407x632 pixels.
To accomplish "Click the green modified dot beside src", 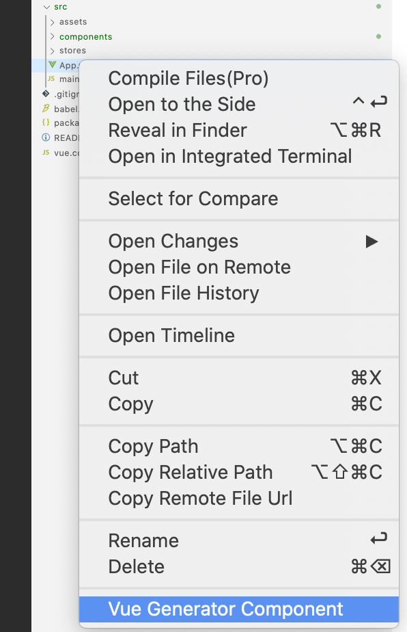I will pos(379,7).
